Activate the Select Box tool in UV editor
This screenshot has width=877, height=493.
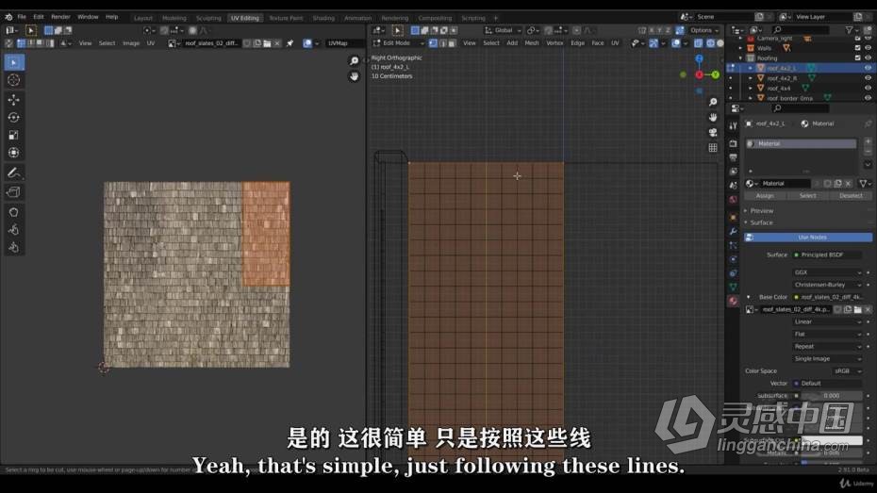(x=14, y=62)
